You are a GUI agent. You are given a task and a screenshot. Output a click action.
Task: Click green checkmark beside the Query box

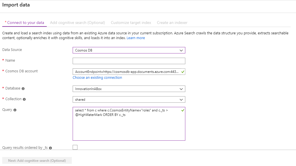(x=183, y=110)
